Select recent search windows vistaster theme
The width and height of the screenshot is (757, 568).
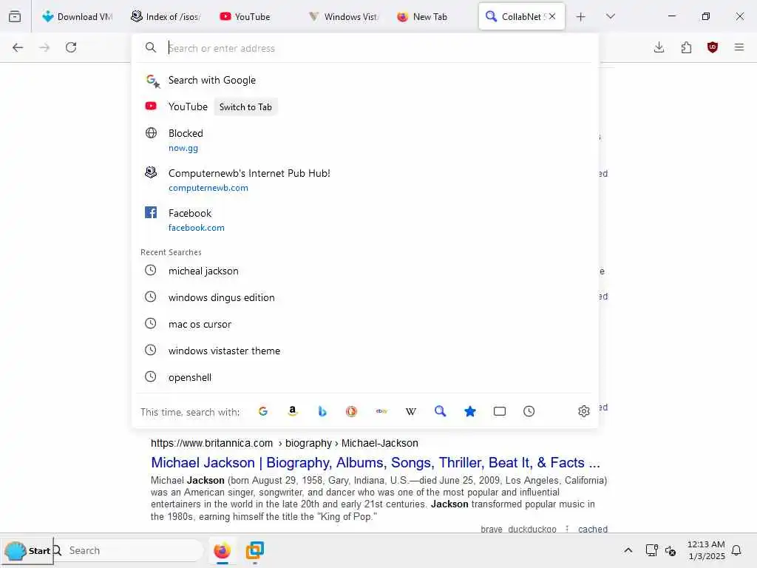(365, 351)
